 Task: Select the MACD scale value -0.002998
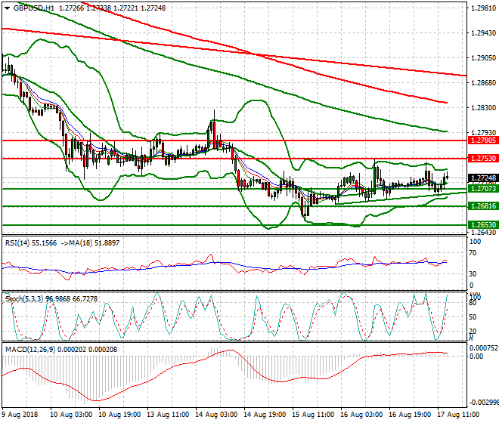tap(483, 403)
